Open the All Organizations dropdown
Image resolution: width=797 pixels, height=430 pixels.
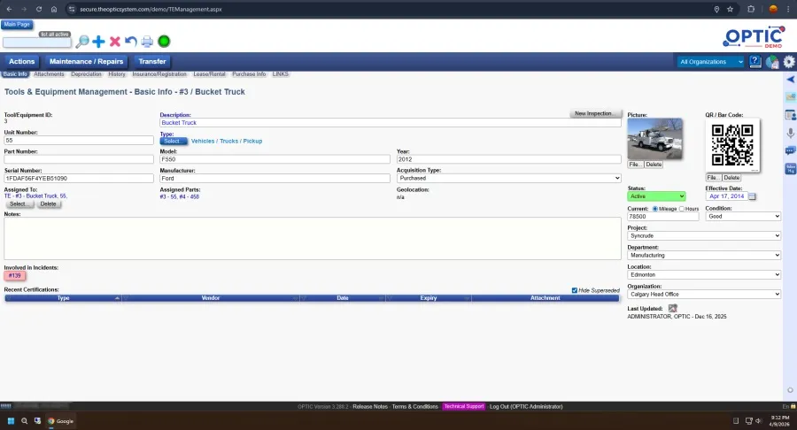[711, 62]
